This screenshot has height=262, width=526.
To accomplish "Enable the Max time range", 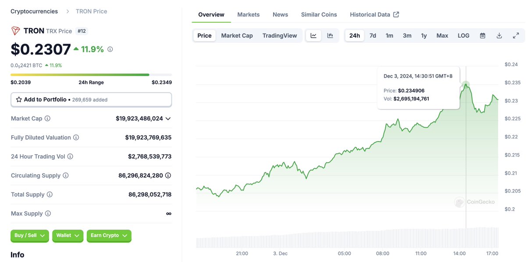I will click(x=442, y=35).
